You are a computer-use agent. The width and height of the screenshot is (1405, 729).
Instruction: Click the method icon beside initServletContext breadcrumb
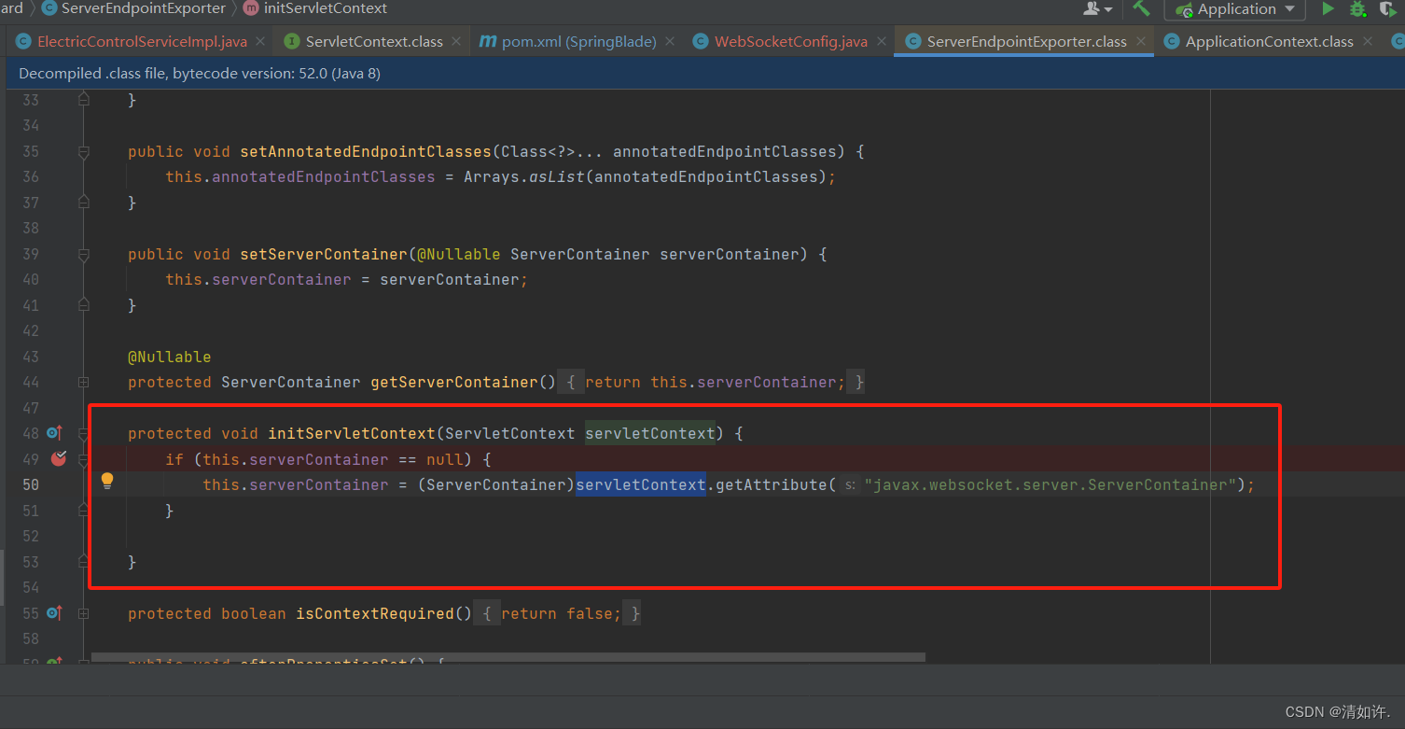[251, 8]
